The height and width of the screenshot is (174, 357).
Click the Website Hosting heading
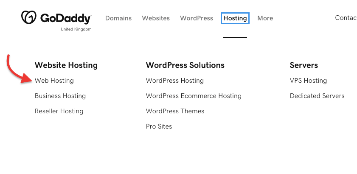tap(66, 65)
